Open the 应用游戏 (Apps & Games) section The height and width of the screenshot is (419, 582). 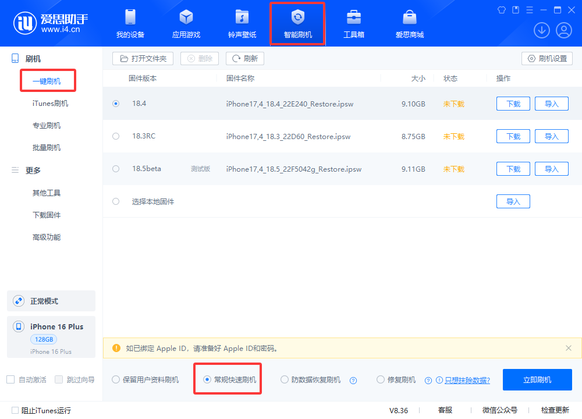(186, 23)
